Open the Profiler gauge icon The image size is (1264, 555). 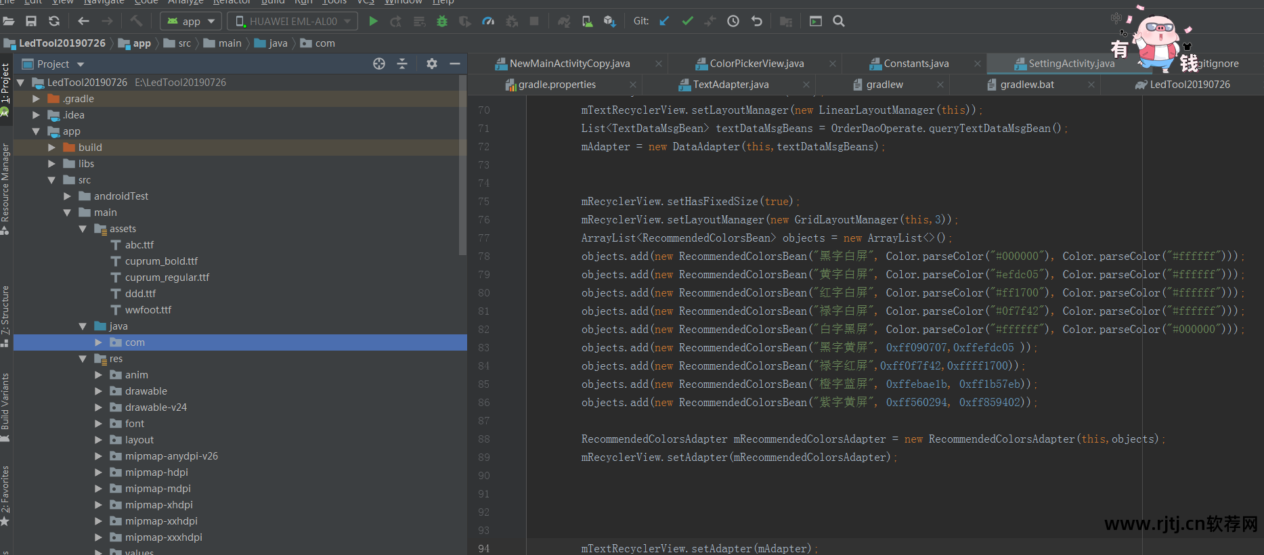tap(488, 22)
